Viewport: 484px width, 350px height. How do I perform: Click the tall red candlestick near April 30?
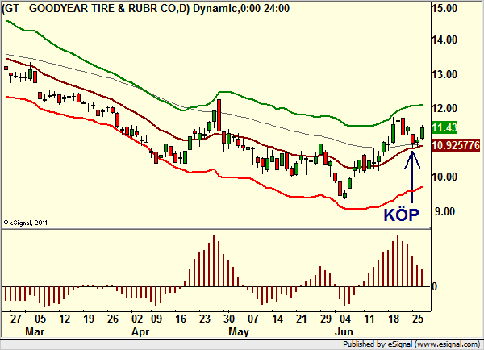pos(219,115)
